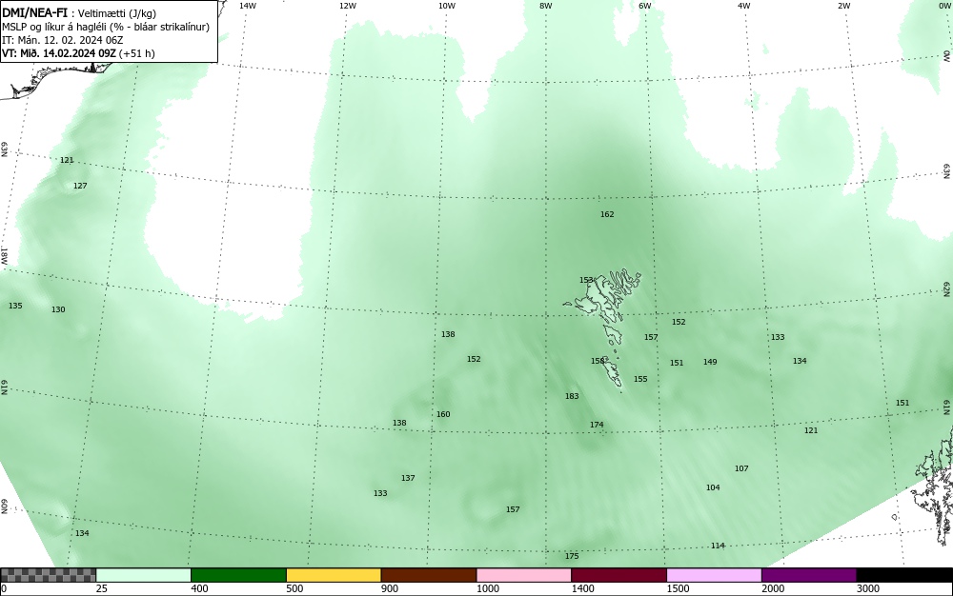This screenshot has width=953, height=596.
Task: Click the 1400 legend scale value
Action: coord(582,588)
